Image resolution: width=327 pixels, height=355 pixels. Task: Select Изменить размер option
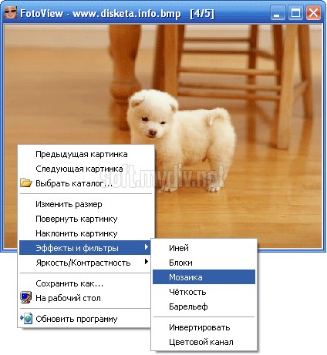point(85,204)
